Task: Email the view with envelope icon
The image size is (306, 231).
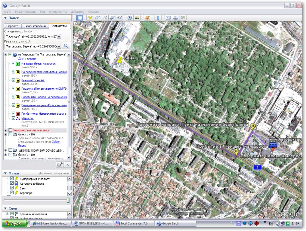Action: click(x=168, y=18)
